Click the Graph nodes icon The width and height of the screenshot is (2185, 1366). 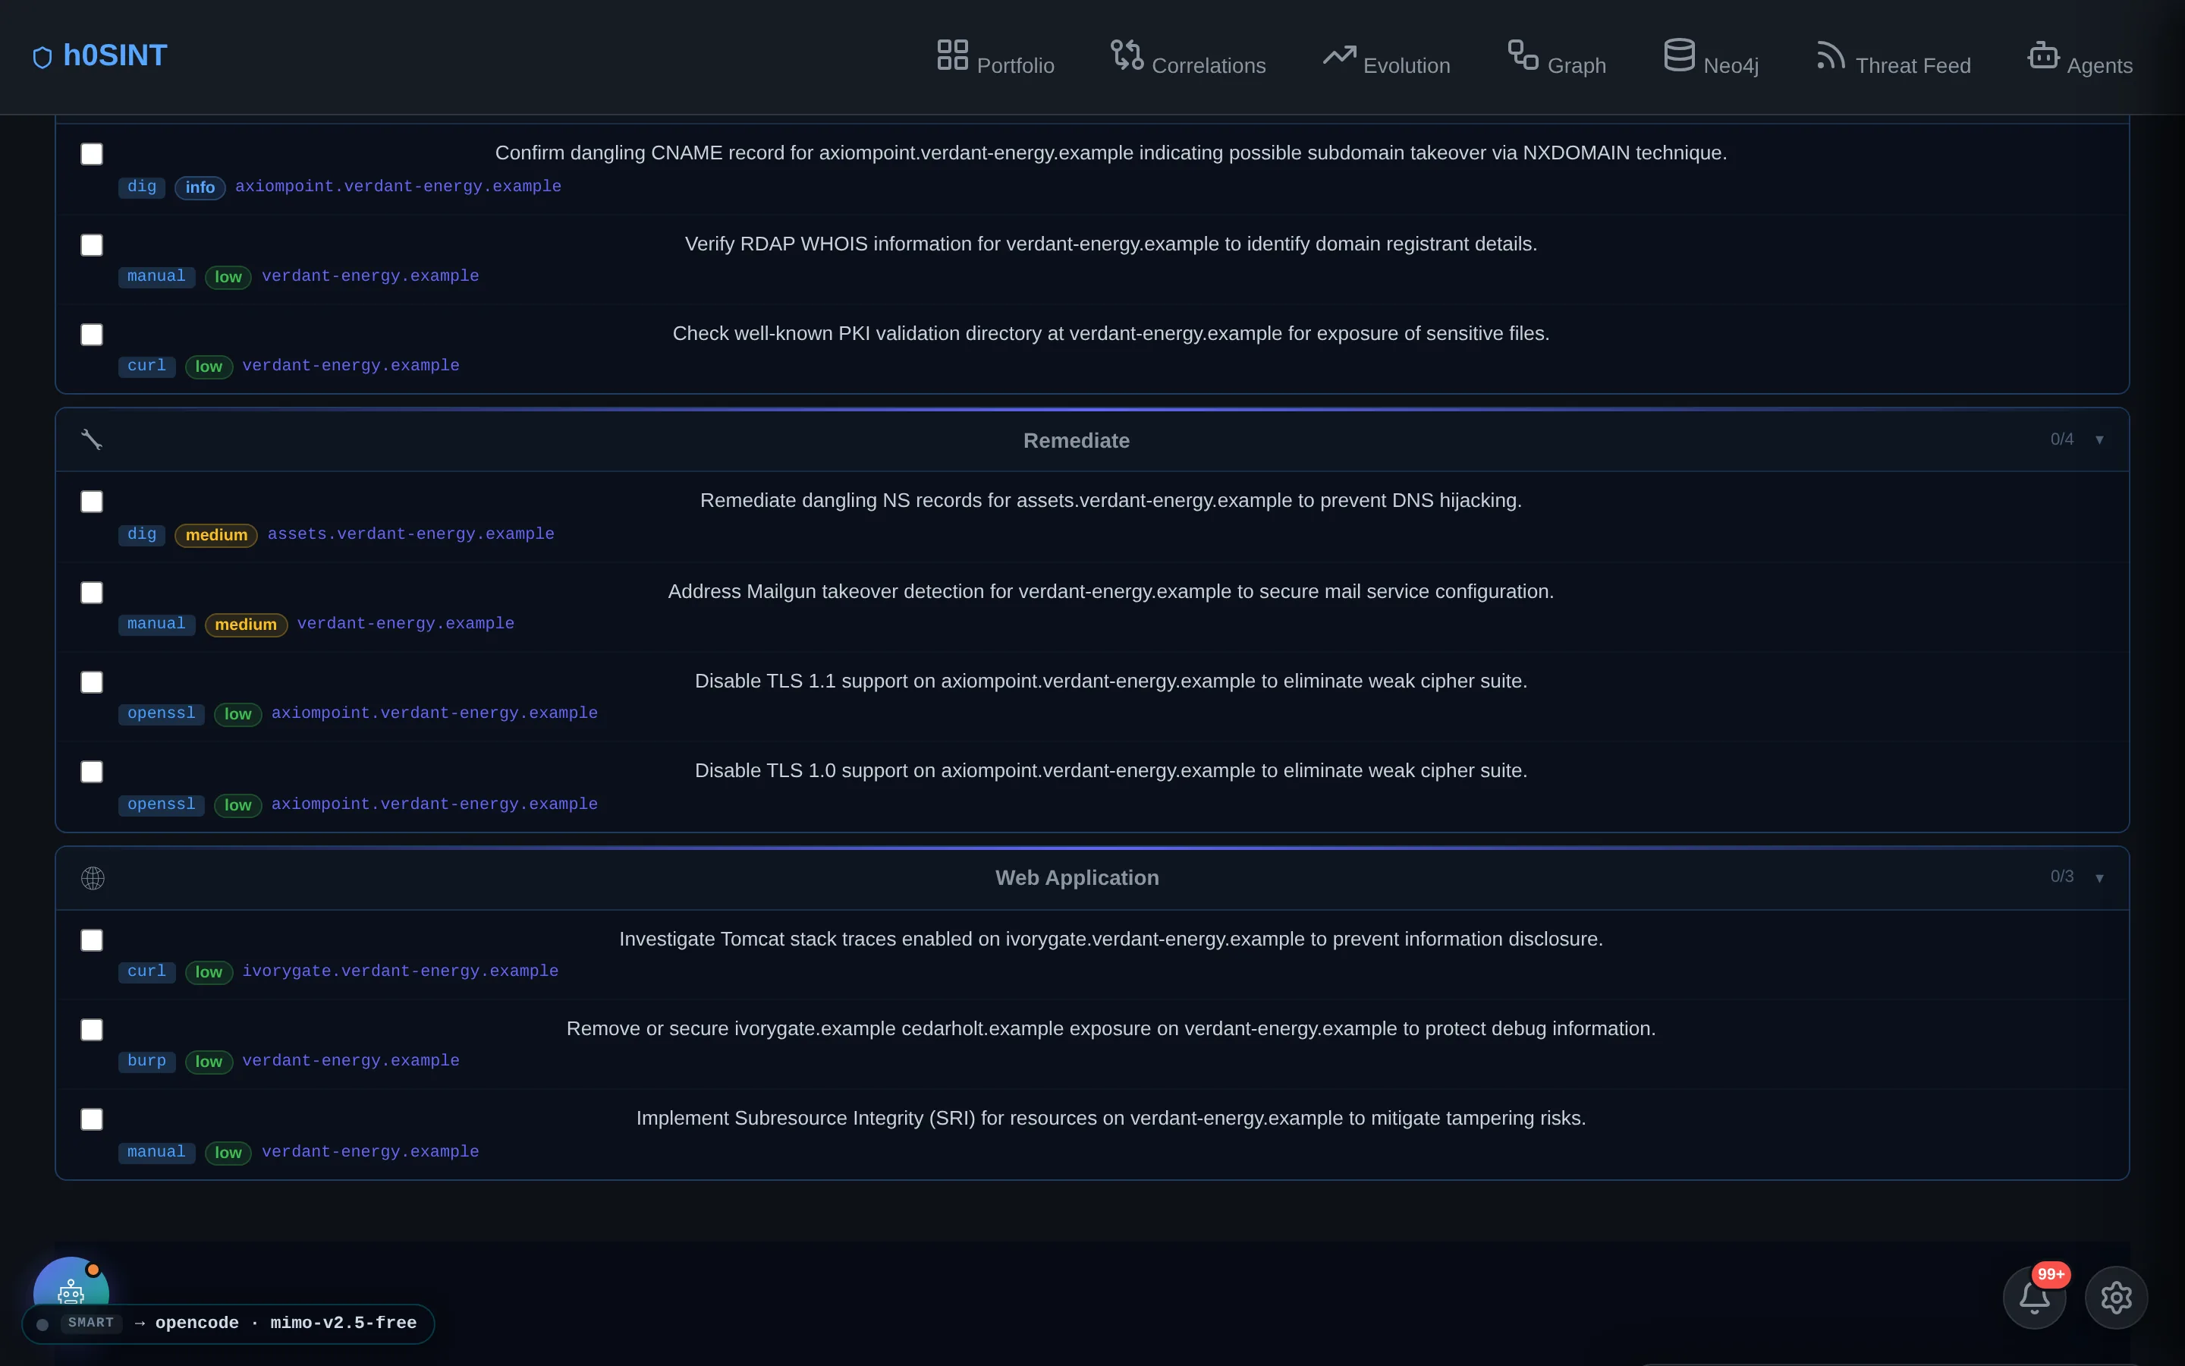[x=1522, y=54]
